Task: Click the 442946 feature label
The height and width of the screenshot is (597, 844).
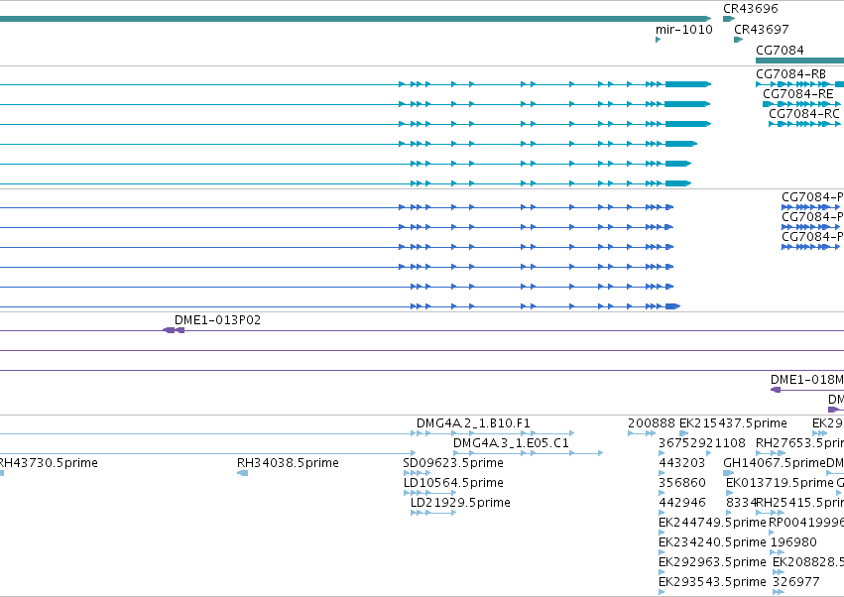Action: [682, 502]
